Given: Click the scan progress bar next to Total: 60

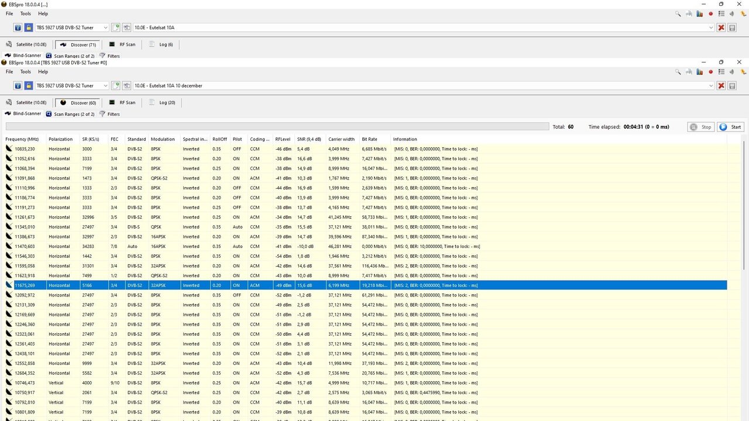Looking at the screenshot, I should point(277,126).
